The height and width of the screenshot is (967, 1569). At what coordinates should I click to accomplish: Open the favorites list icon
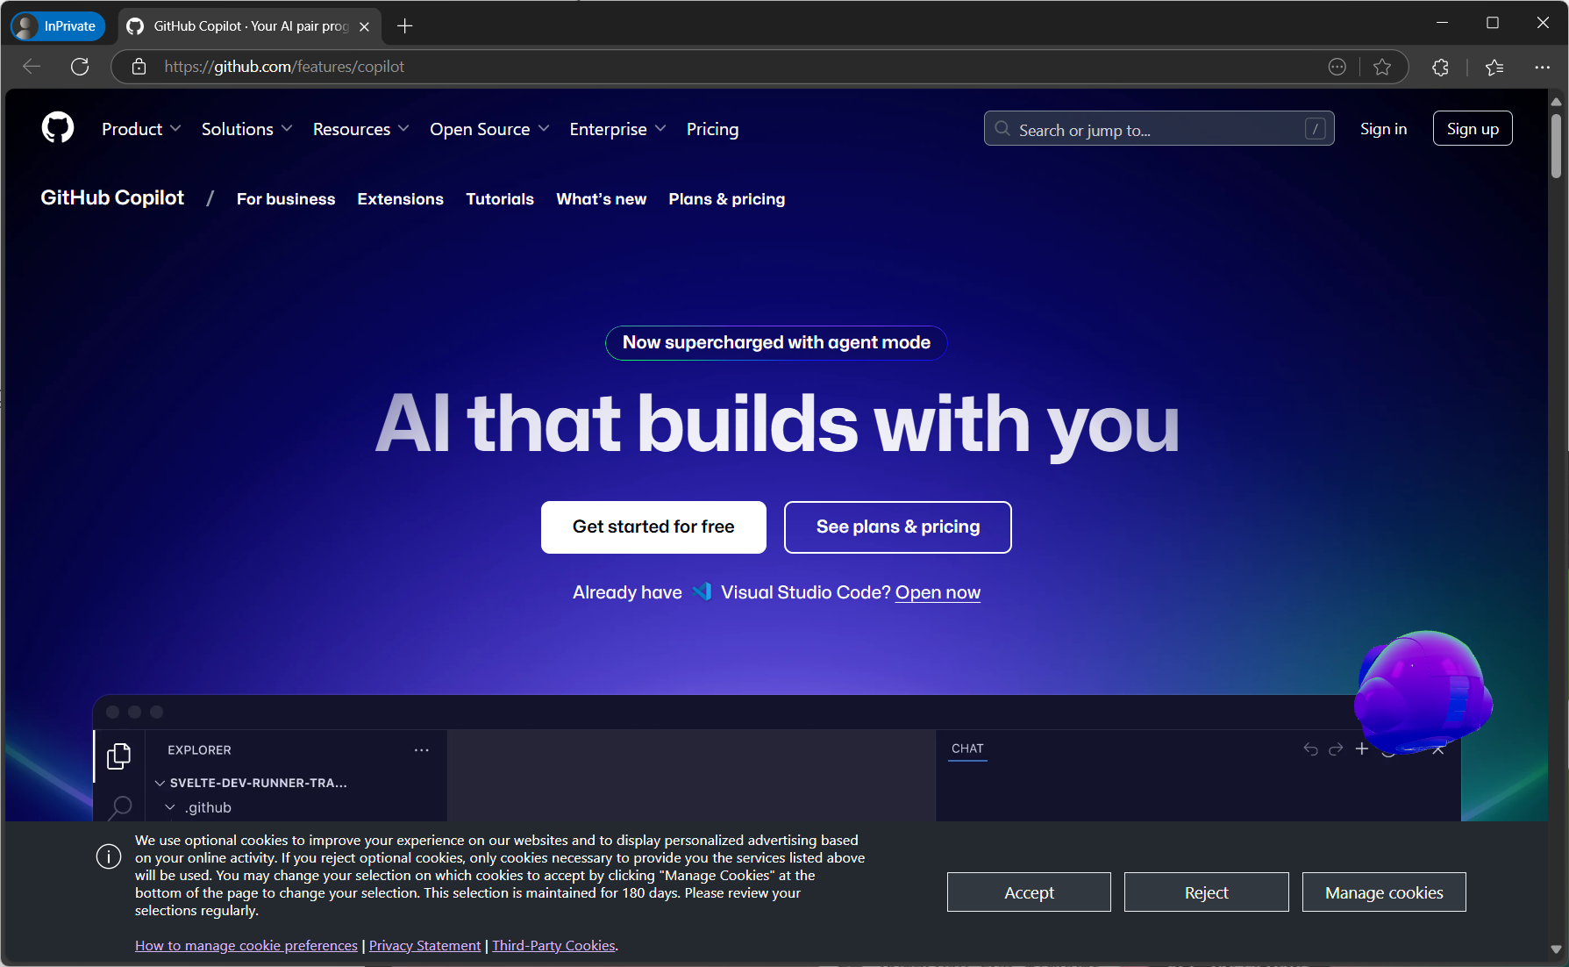click(1494, 67)
